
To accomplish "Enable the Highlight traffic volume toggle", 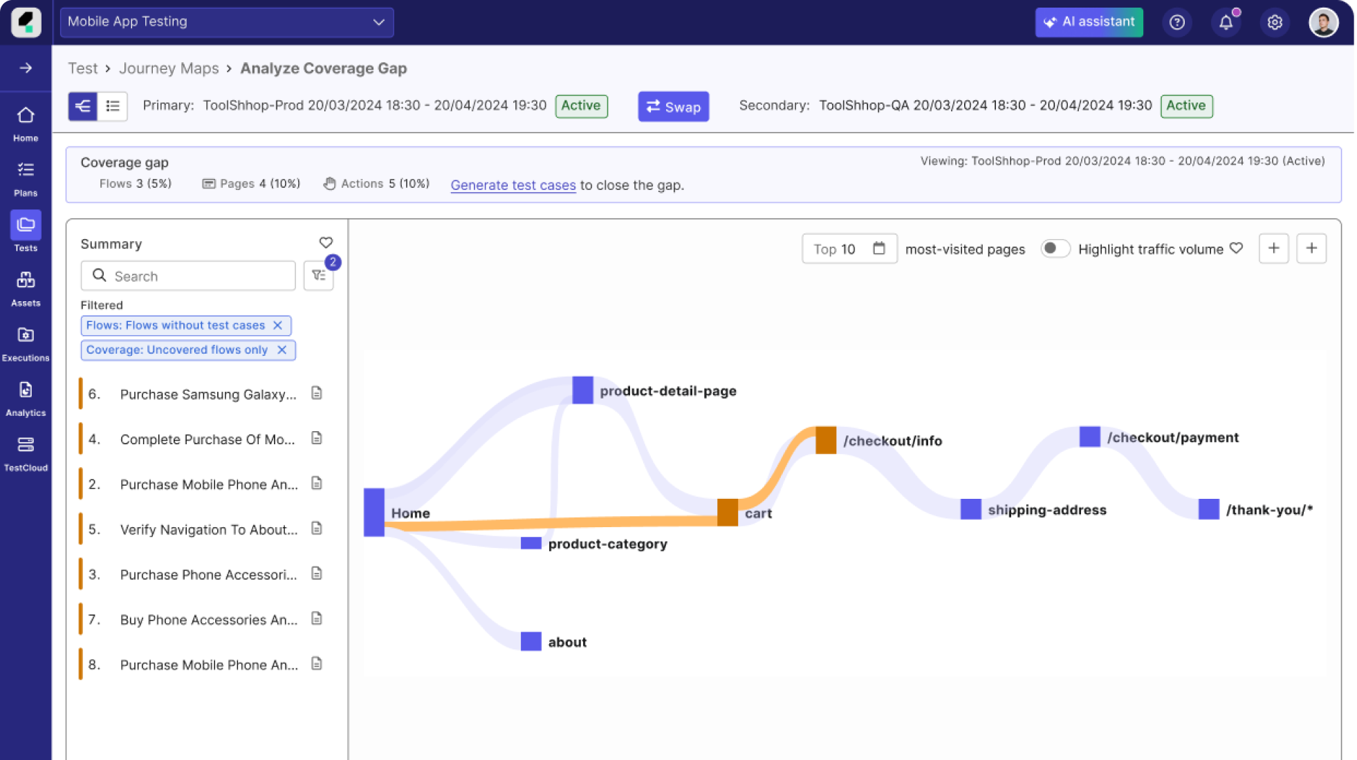I will coord(1055,249).
